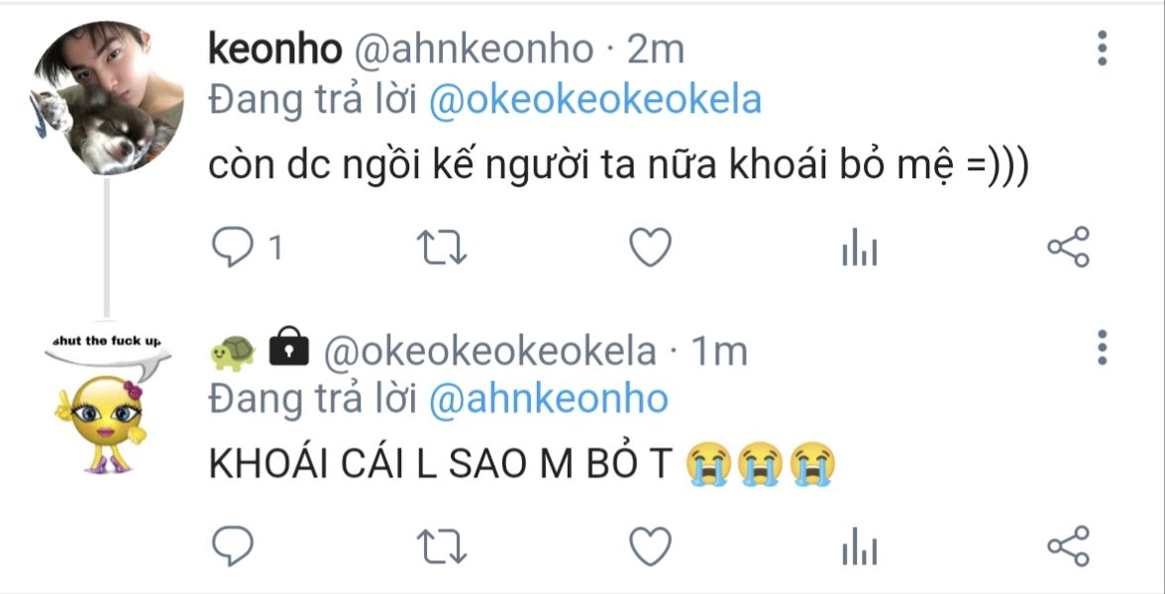View analytics for turtle user's tweet
Screen dimensions: 1165x594
859,547
